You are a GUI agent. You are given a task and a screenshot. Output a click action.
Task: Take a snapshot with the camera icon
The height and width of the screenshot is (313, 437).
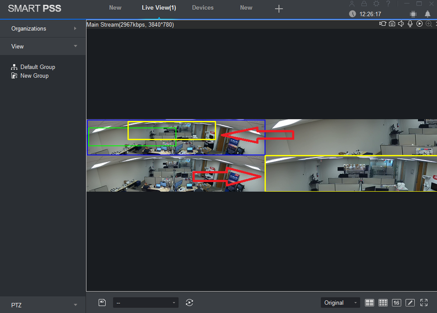point(392,24)
